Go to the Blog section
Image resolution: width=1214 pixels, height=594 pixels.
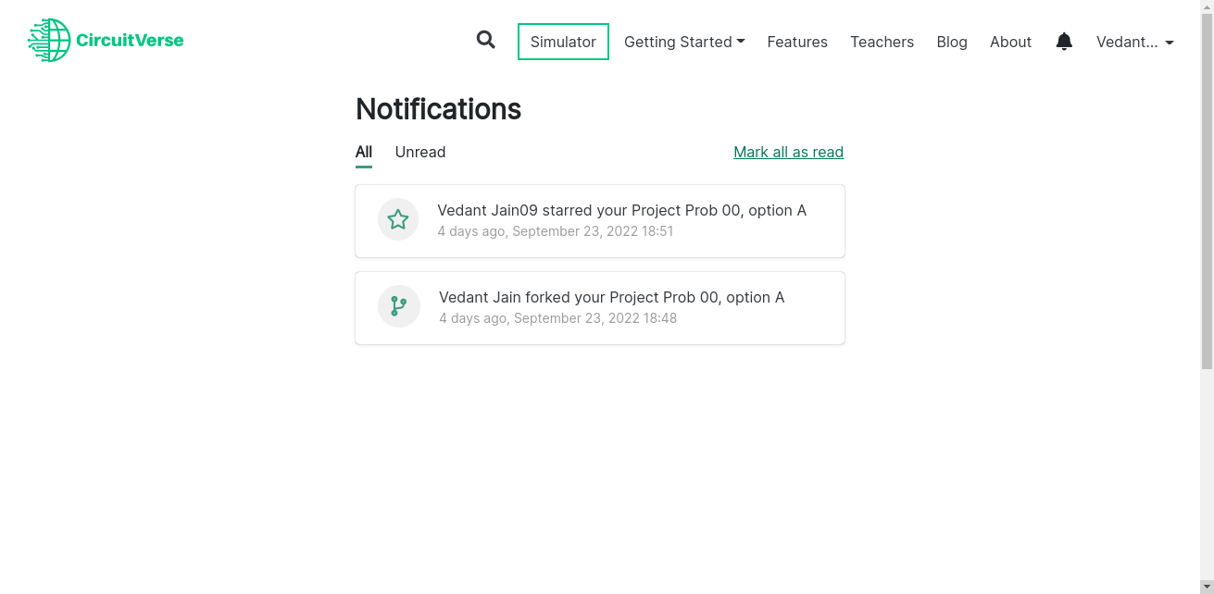click(952, 42)
